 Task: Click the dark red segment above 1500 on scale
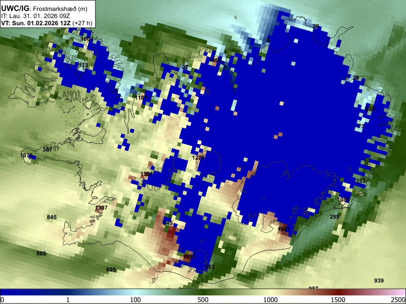tap(338, 293)
